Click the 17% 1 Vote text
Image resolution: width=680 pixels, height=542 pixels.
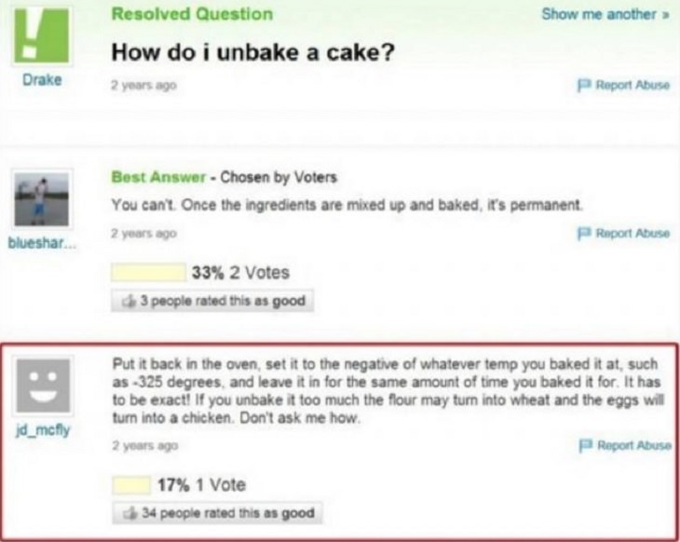point(201,485)
